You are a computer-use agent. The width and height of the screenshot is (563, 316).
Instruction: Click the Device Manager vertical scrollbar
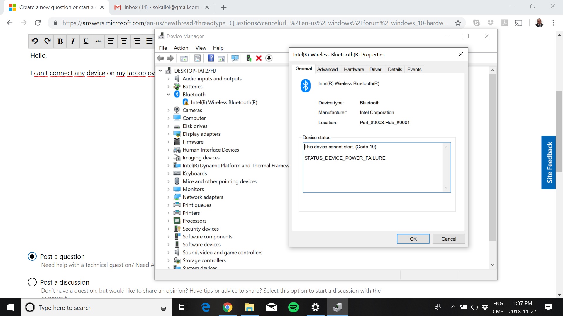(x=493, y=157)
